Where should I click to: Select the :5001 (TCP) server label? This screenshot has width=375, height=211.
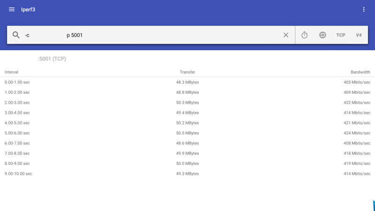[x=52, y=59]
